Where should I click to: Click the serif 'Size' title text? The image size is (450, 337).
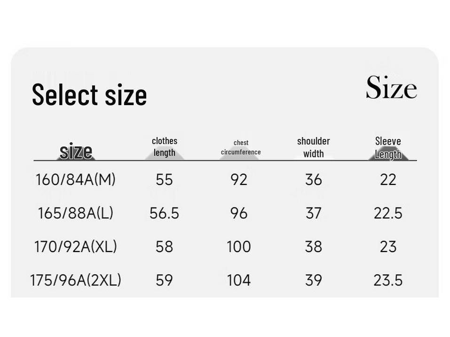tap(391, 87)
